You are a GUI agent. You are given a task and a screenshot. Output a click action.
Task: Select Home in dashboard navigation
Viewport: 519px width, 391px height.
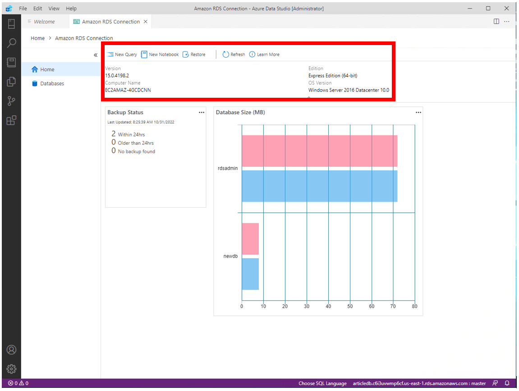[61, 69]
